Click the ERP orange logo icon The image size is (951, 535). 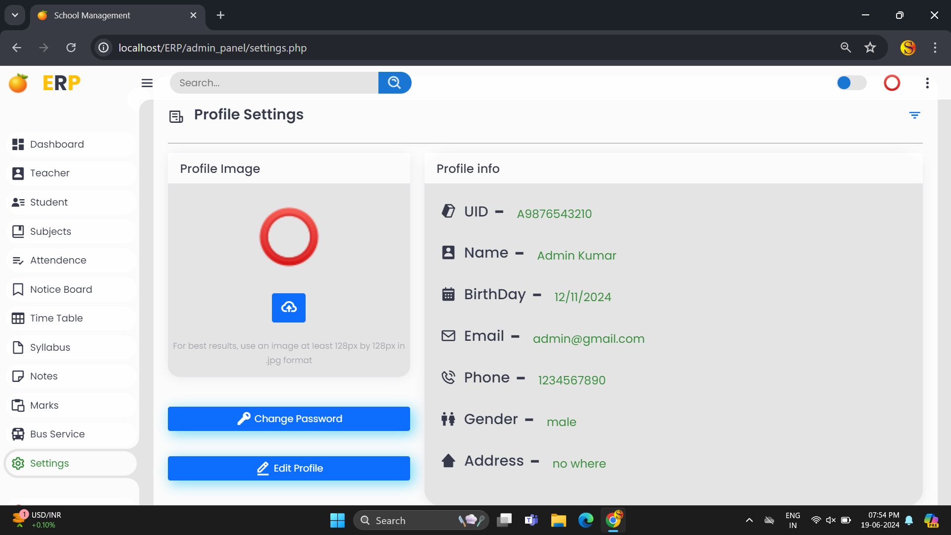coord(18,83)
